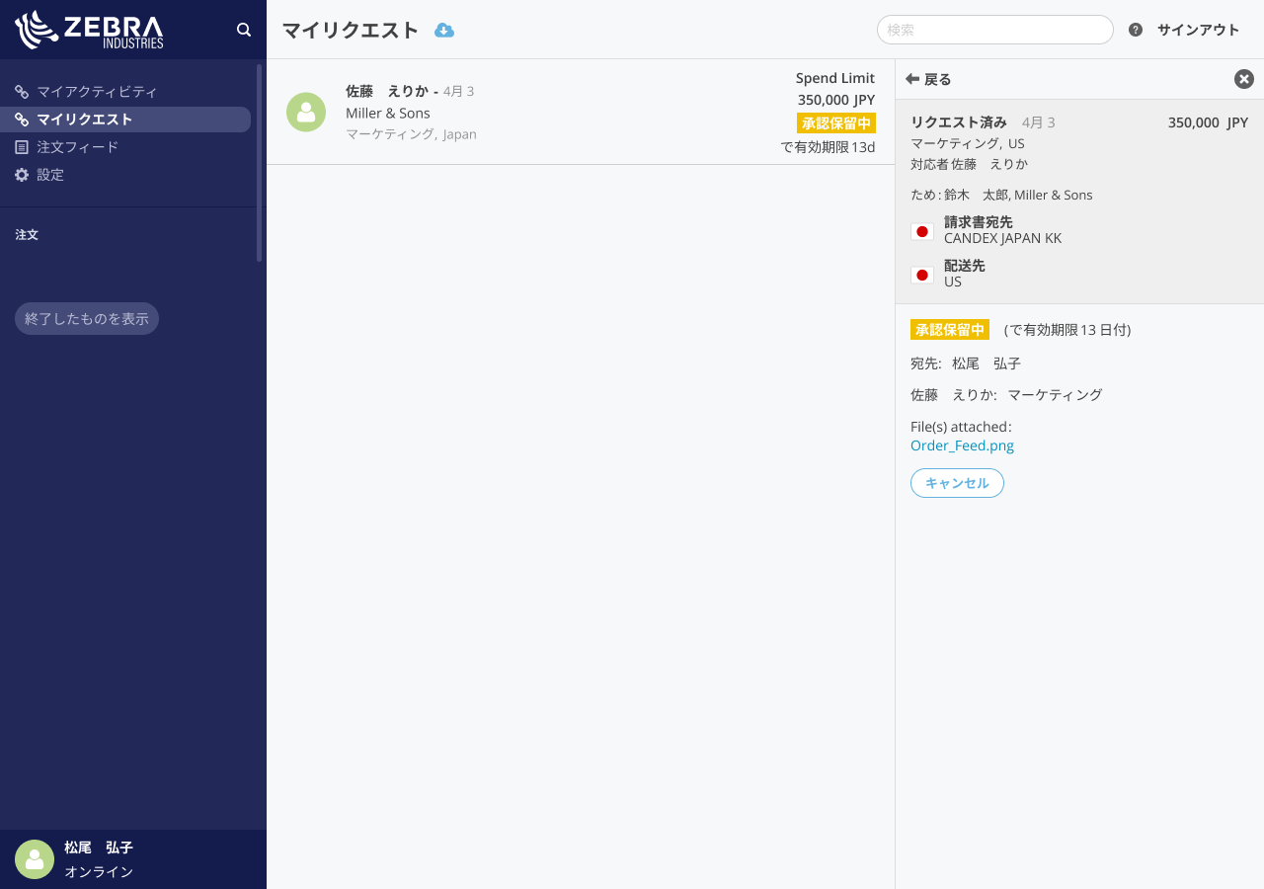Click the 承認保留中 status badge on the request
The image size is (1264, 889).
coord(835,123)
